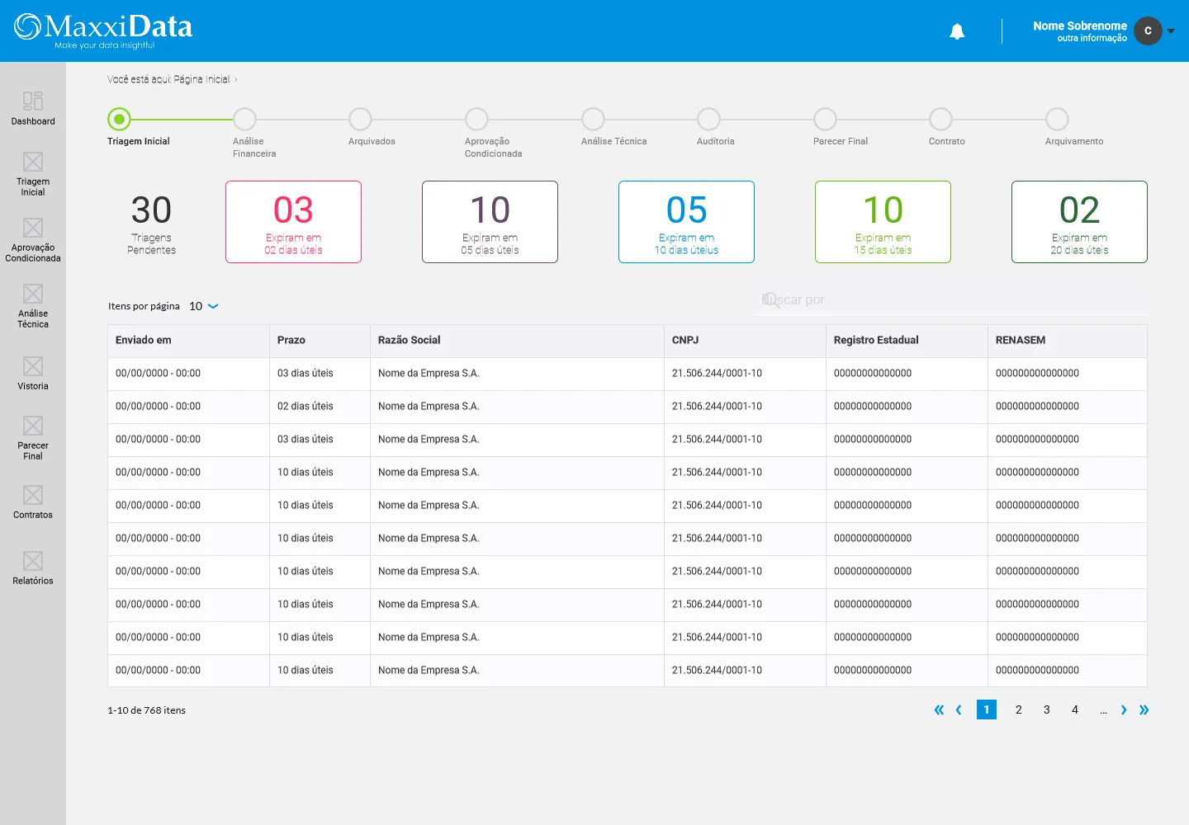Select the Arquivados step circle

[x=360, y=119]
